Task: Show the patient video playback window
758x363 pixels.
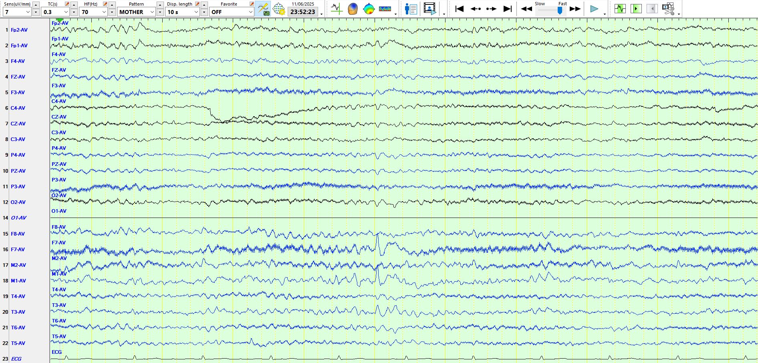Action: 430,9
